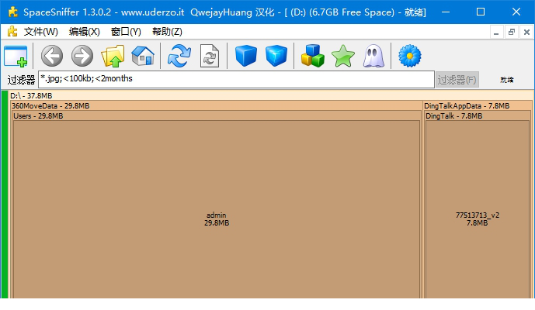This screenshot has height=310, width=535.
Task: Toggle the ghost free space icon
Action: [x=373, y=57]
